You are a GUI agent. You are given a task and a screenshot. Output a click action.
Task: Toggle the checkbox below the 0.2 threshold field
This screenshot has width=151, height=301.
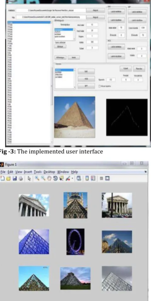[x=99, y=86]
